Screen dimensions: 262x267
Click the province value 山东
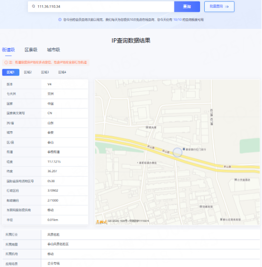(x=51, y=123)
